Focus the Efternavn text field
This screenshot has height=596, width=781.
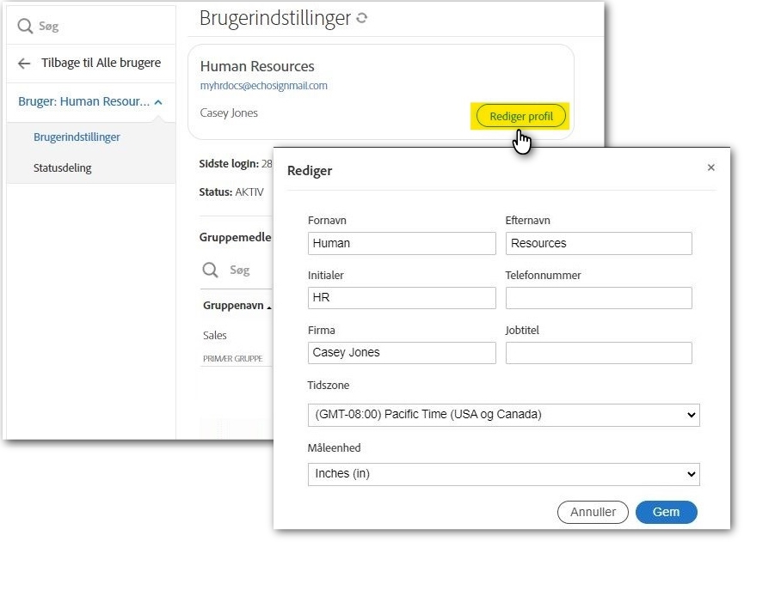(599, 244)
